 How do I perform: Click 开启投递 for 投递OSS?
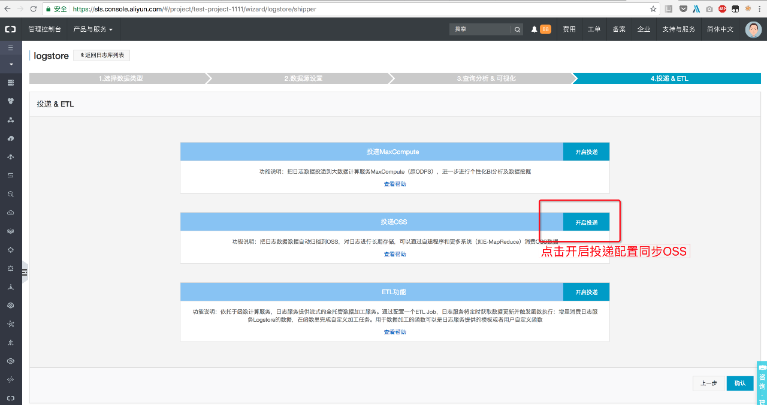click(x=586, y=222)
